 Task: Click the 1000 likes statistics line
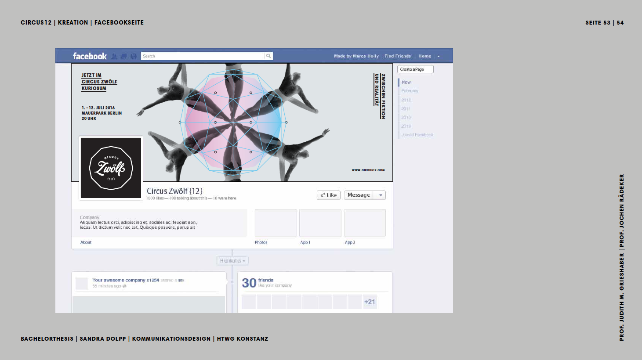point(191,198)
